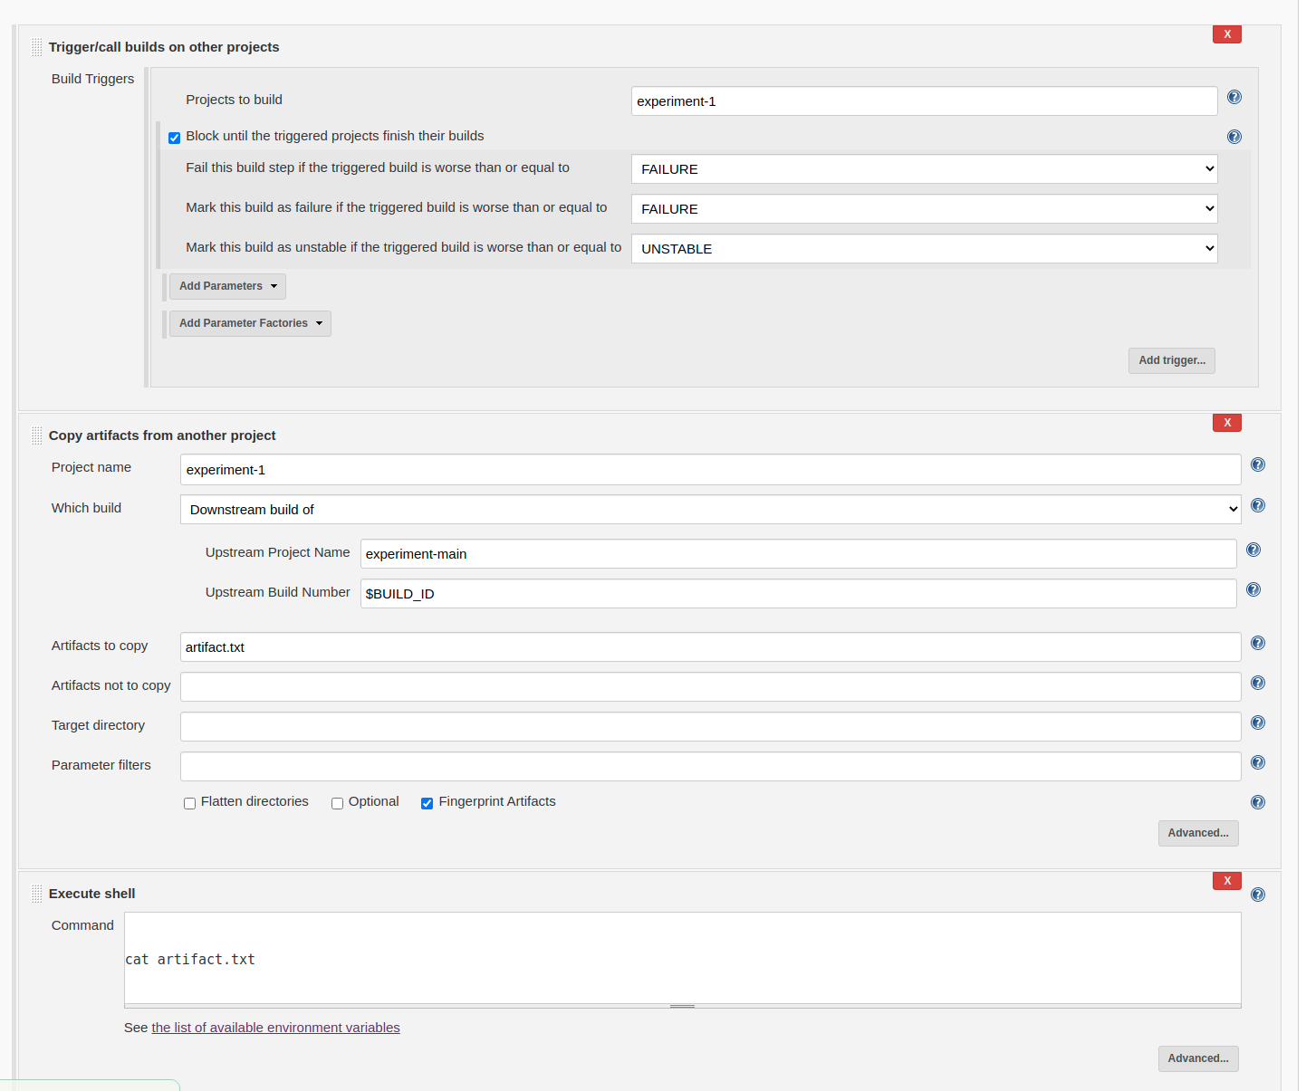1306x1091 pixels.
Task: Expand the Which build dropdown
Action: [710, 510]
